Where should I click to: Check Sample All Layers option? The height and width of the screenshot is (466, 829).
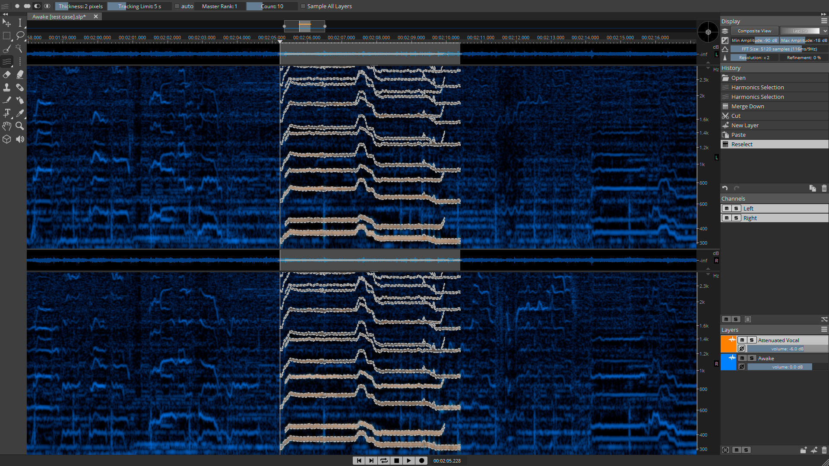click(303, 6)
